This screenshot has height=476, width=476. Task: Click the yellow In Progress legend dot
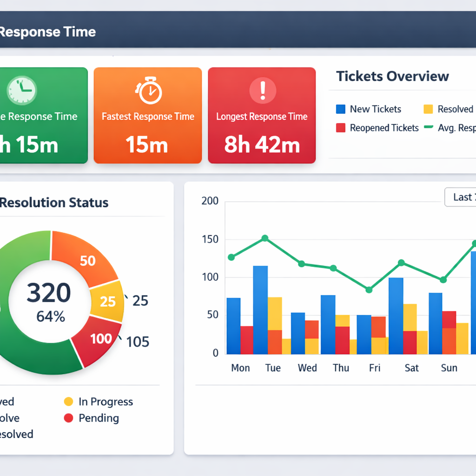(x=68, y=402)
